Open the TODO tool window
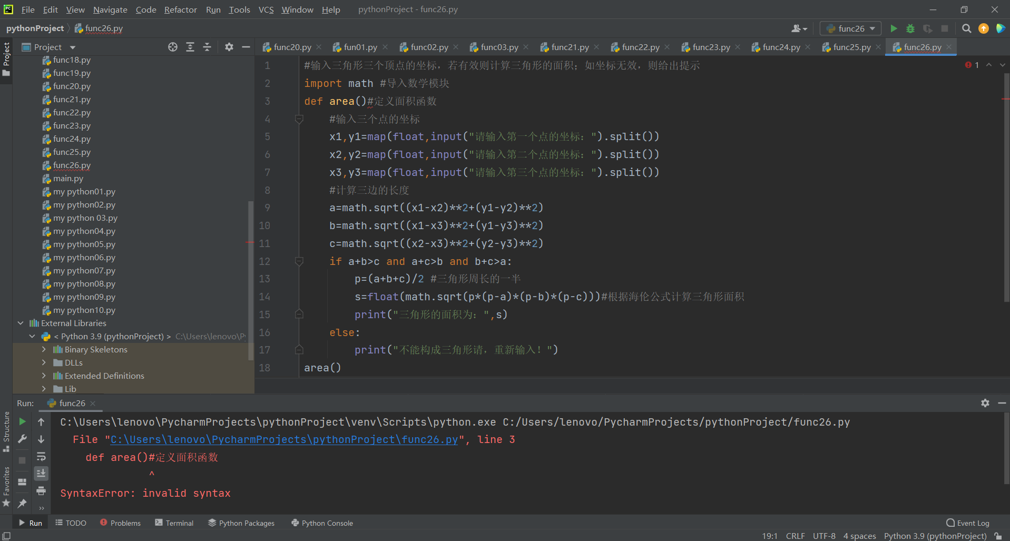Image resolution: width=1010 pixels, height=541 pixels. pos(71,523)
